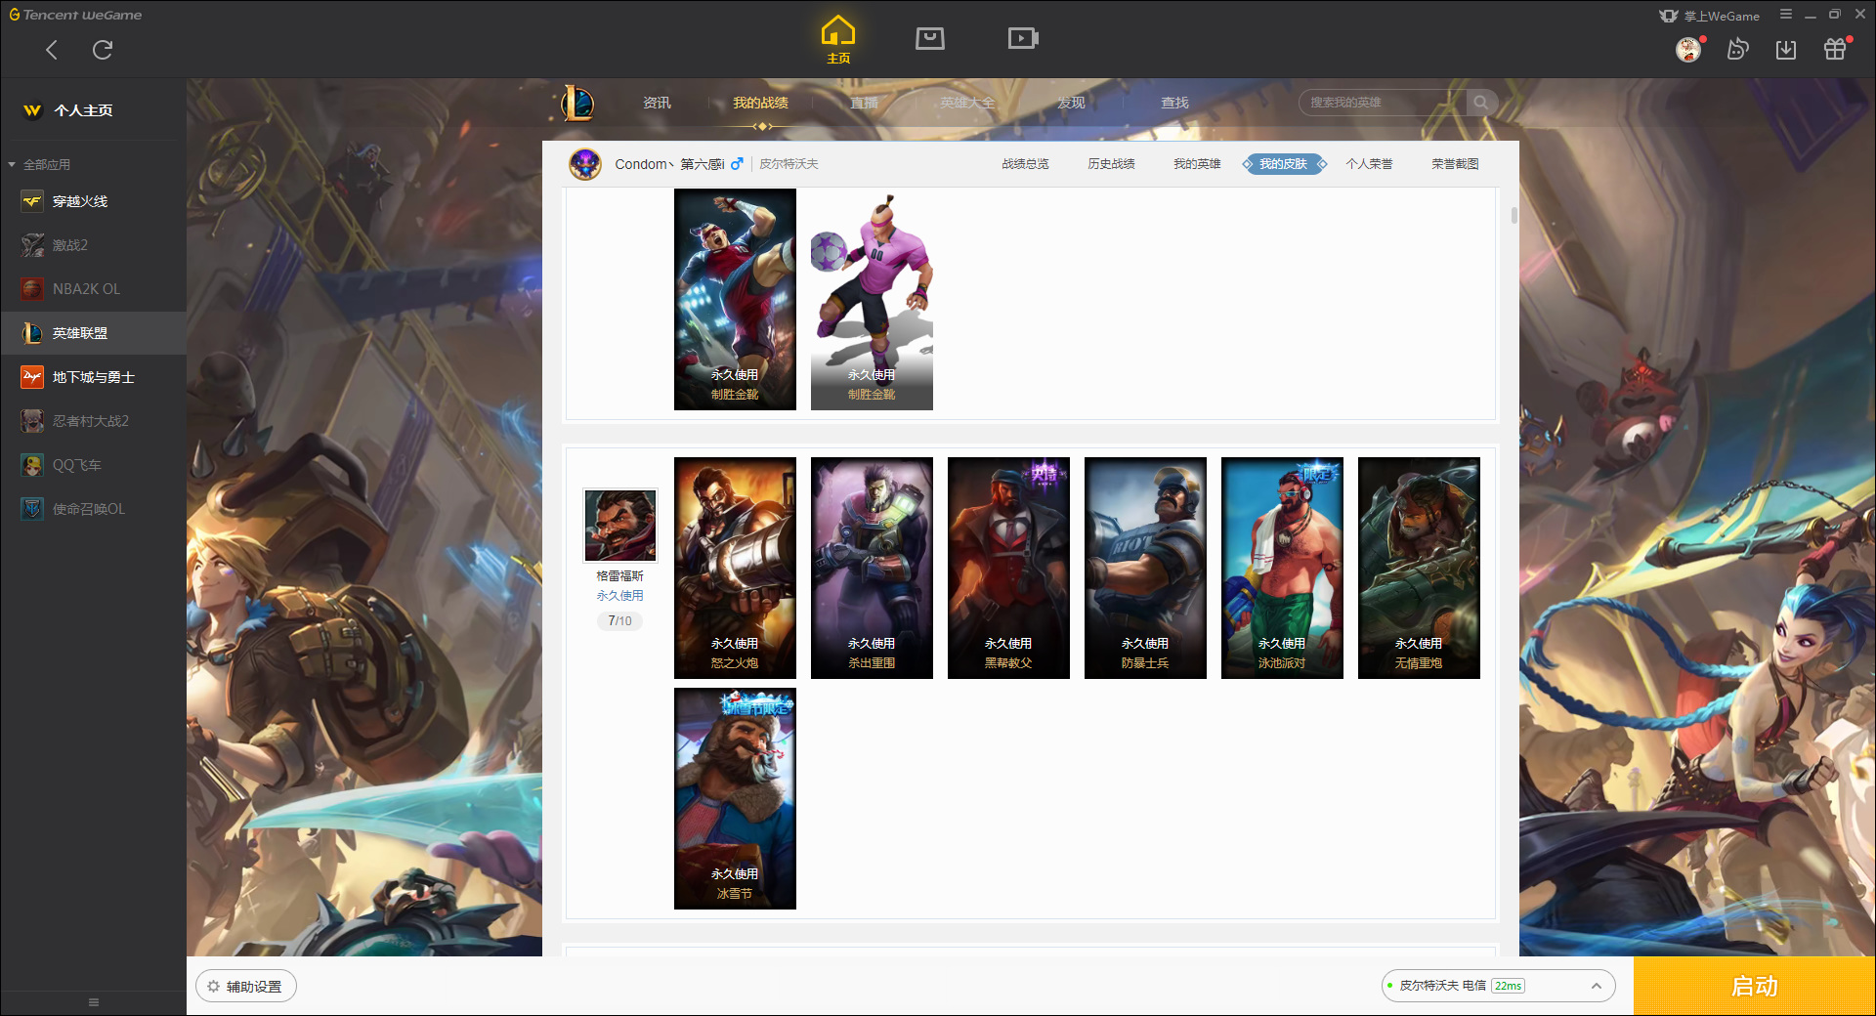Select 使命召唤OL in sidebar

tap(93, 509)
